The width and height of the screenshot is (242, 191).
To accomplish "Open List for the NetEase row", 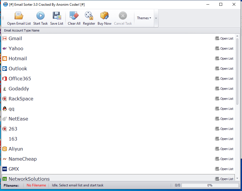I will coord(224,119).
